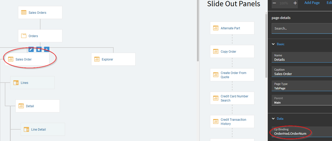Image resolution: width=332 pixels, height=141 pixels.
Task: Open the Page Type TabPage dropdown
Action: [302, 86]
